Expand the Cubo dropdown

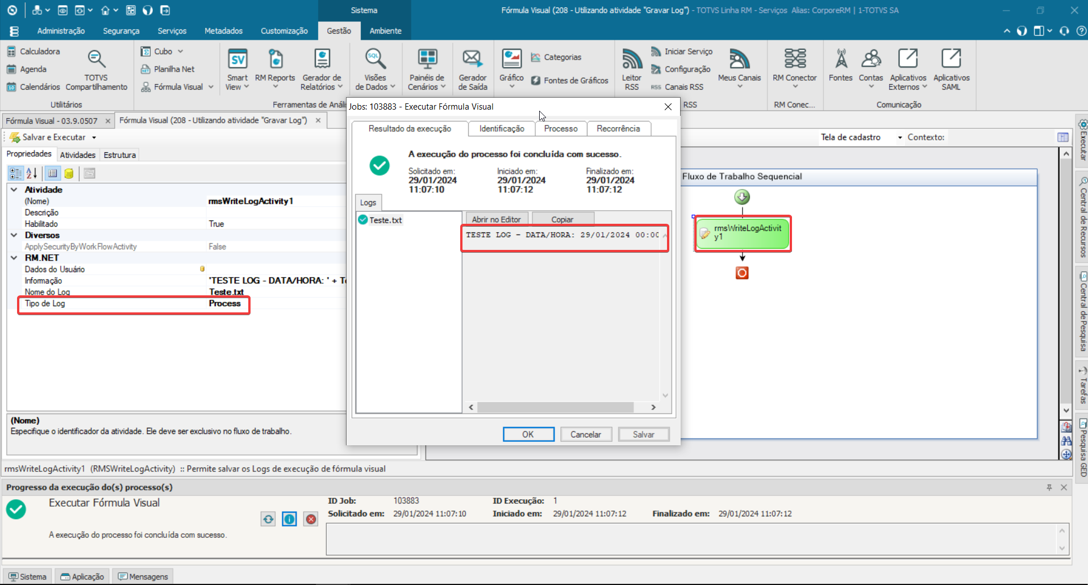coord(181,51)
